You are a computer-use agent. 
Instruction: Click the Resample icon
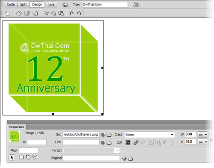click(x=158, y=142)
